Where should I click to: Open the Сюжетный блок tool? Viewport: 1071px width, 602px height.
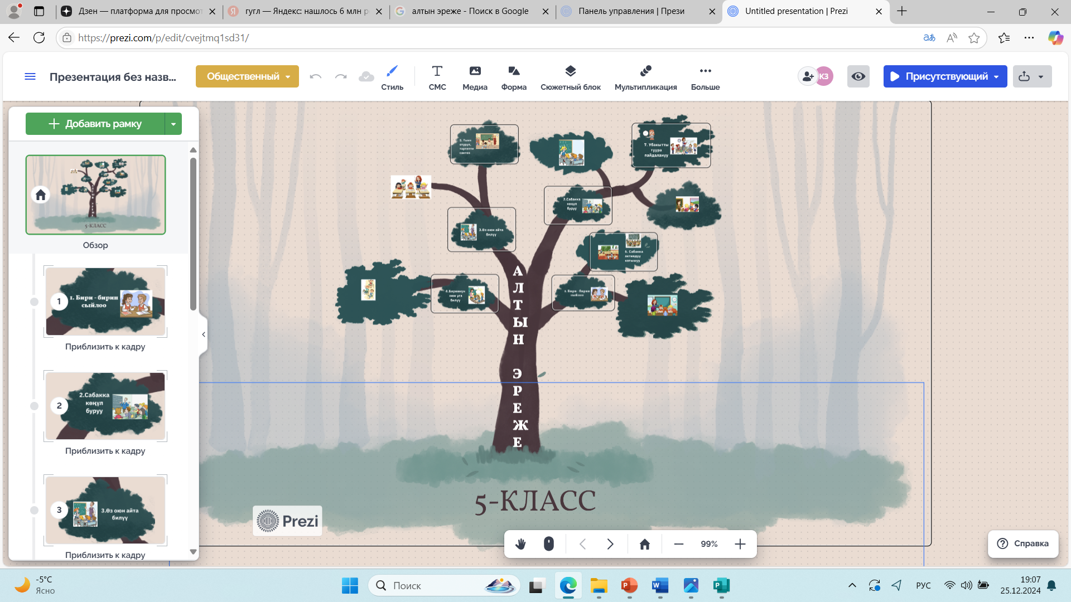(571, 77)
